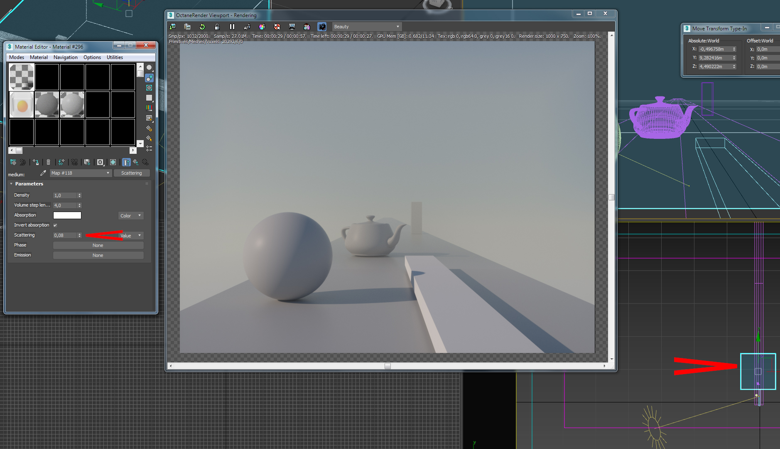This screenshot has width=780, height=449.
Task: Click the Density value field
Action: (65, 195)
